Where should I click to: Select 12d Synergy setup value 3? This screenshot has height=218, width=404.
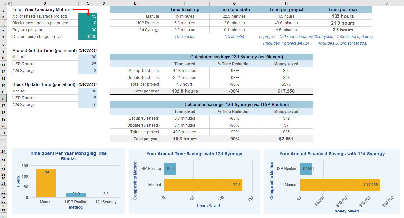point(88,71)
